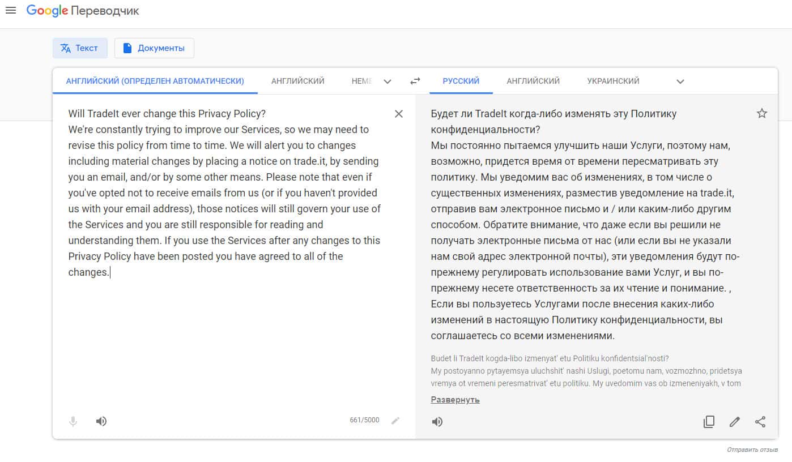
Task: Select the Украинский target language tab
Action: click(613, 81)
